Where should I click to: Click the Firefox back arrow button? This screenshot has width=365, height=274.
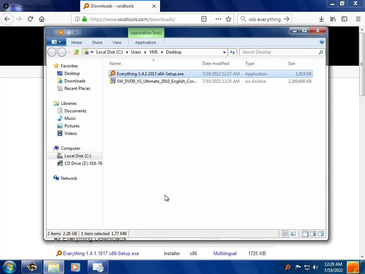point(7,19)
